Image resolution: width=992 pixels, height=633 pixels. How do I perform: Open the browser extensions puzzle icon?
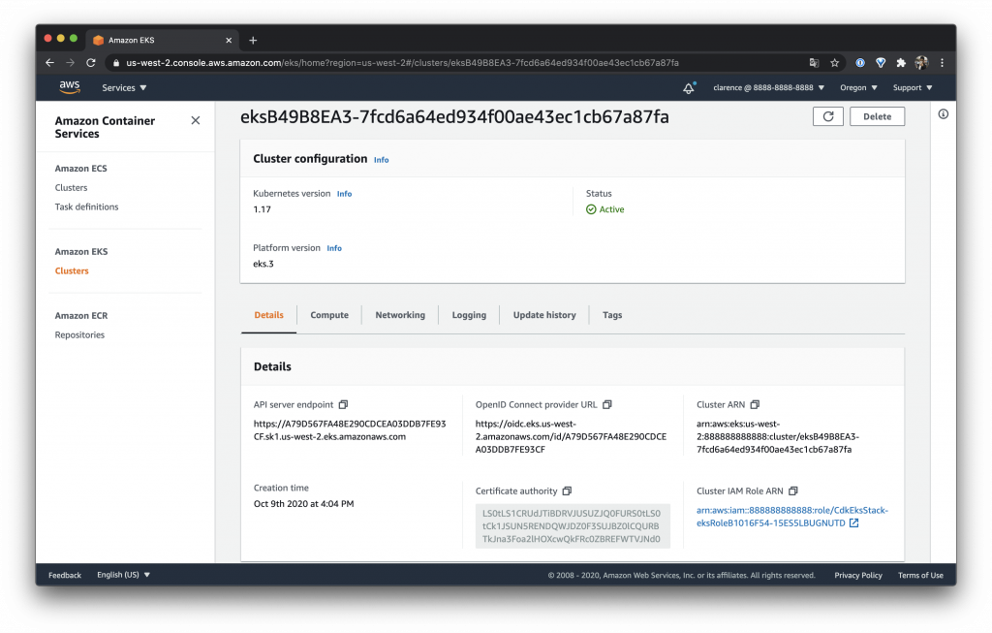901,63
